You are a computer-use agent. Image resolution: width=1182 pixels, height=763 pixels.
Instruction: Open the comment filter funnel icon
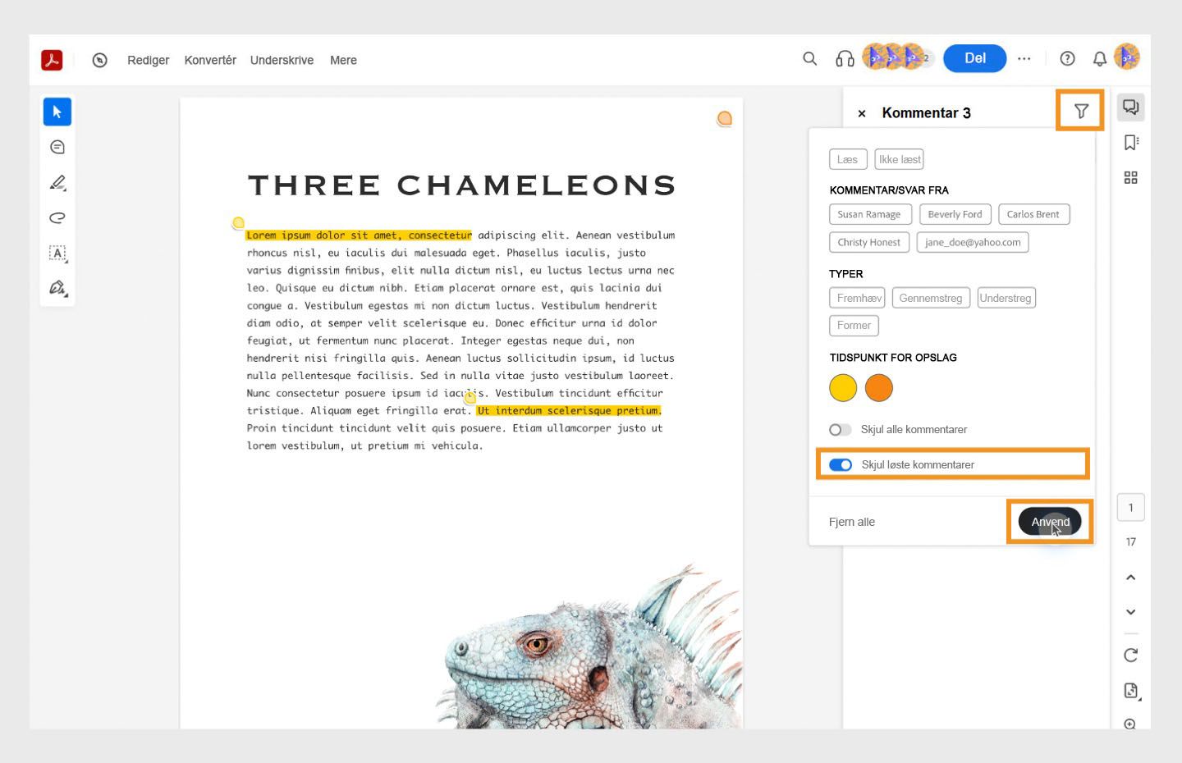point(1081,111)
